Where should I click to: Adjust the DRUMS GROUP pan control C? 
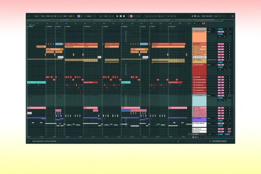pyautogui.click(x=228, y=34)
